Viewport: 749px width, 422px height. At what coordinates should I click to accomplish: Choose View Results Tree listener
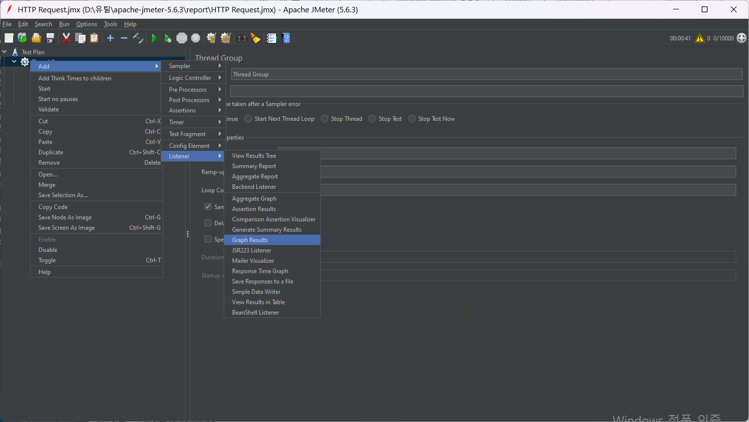click(x=272, y=156)
